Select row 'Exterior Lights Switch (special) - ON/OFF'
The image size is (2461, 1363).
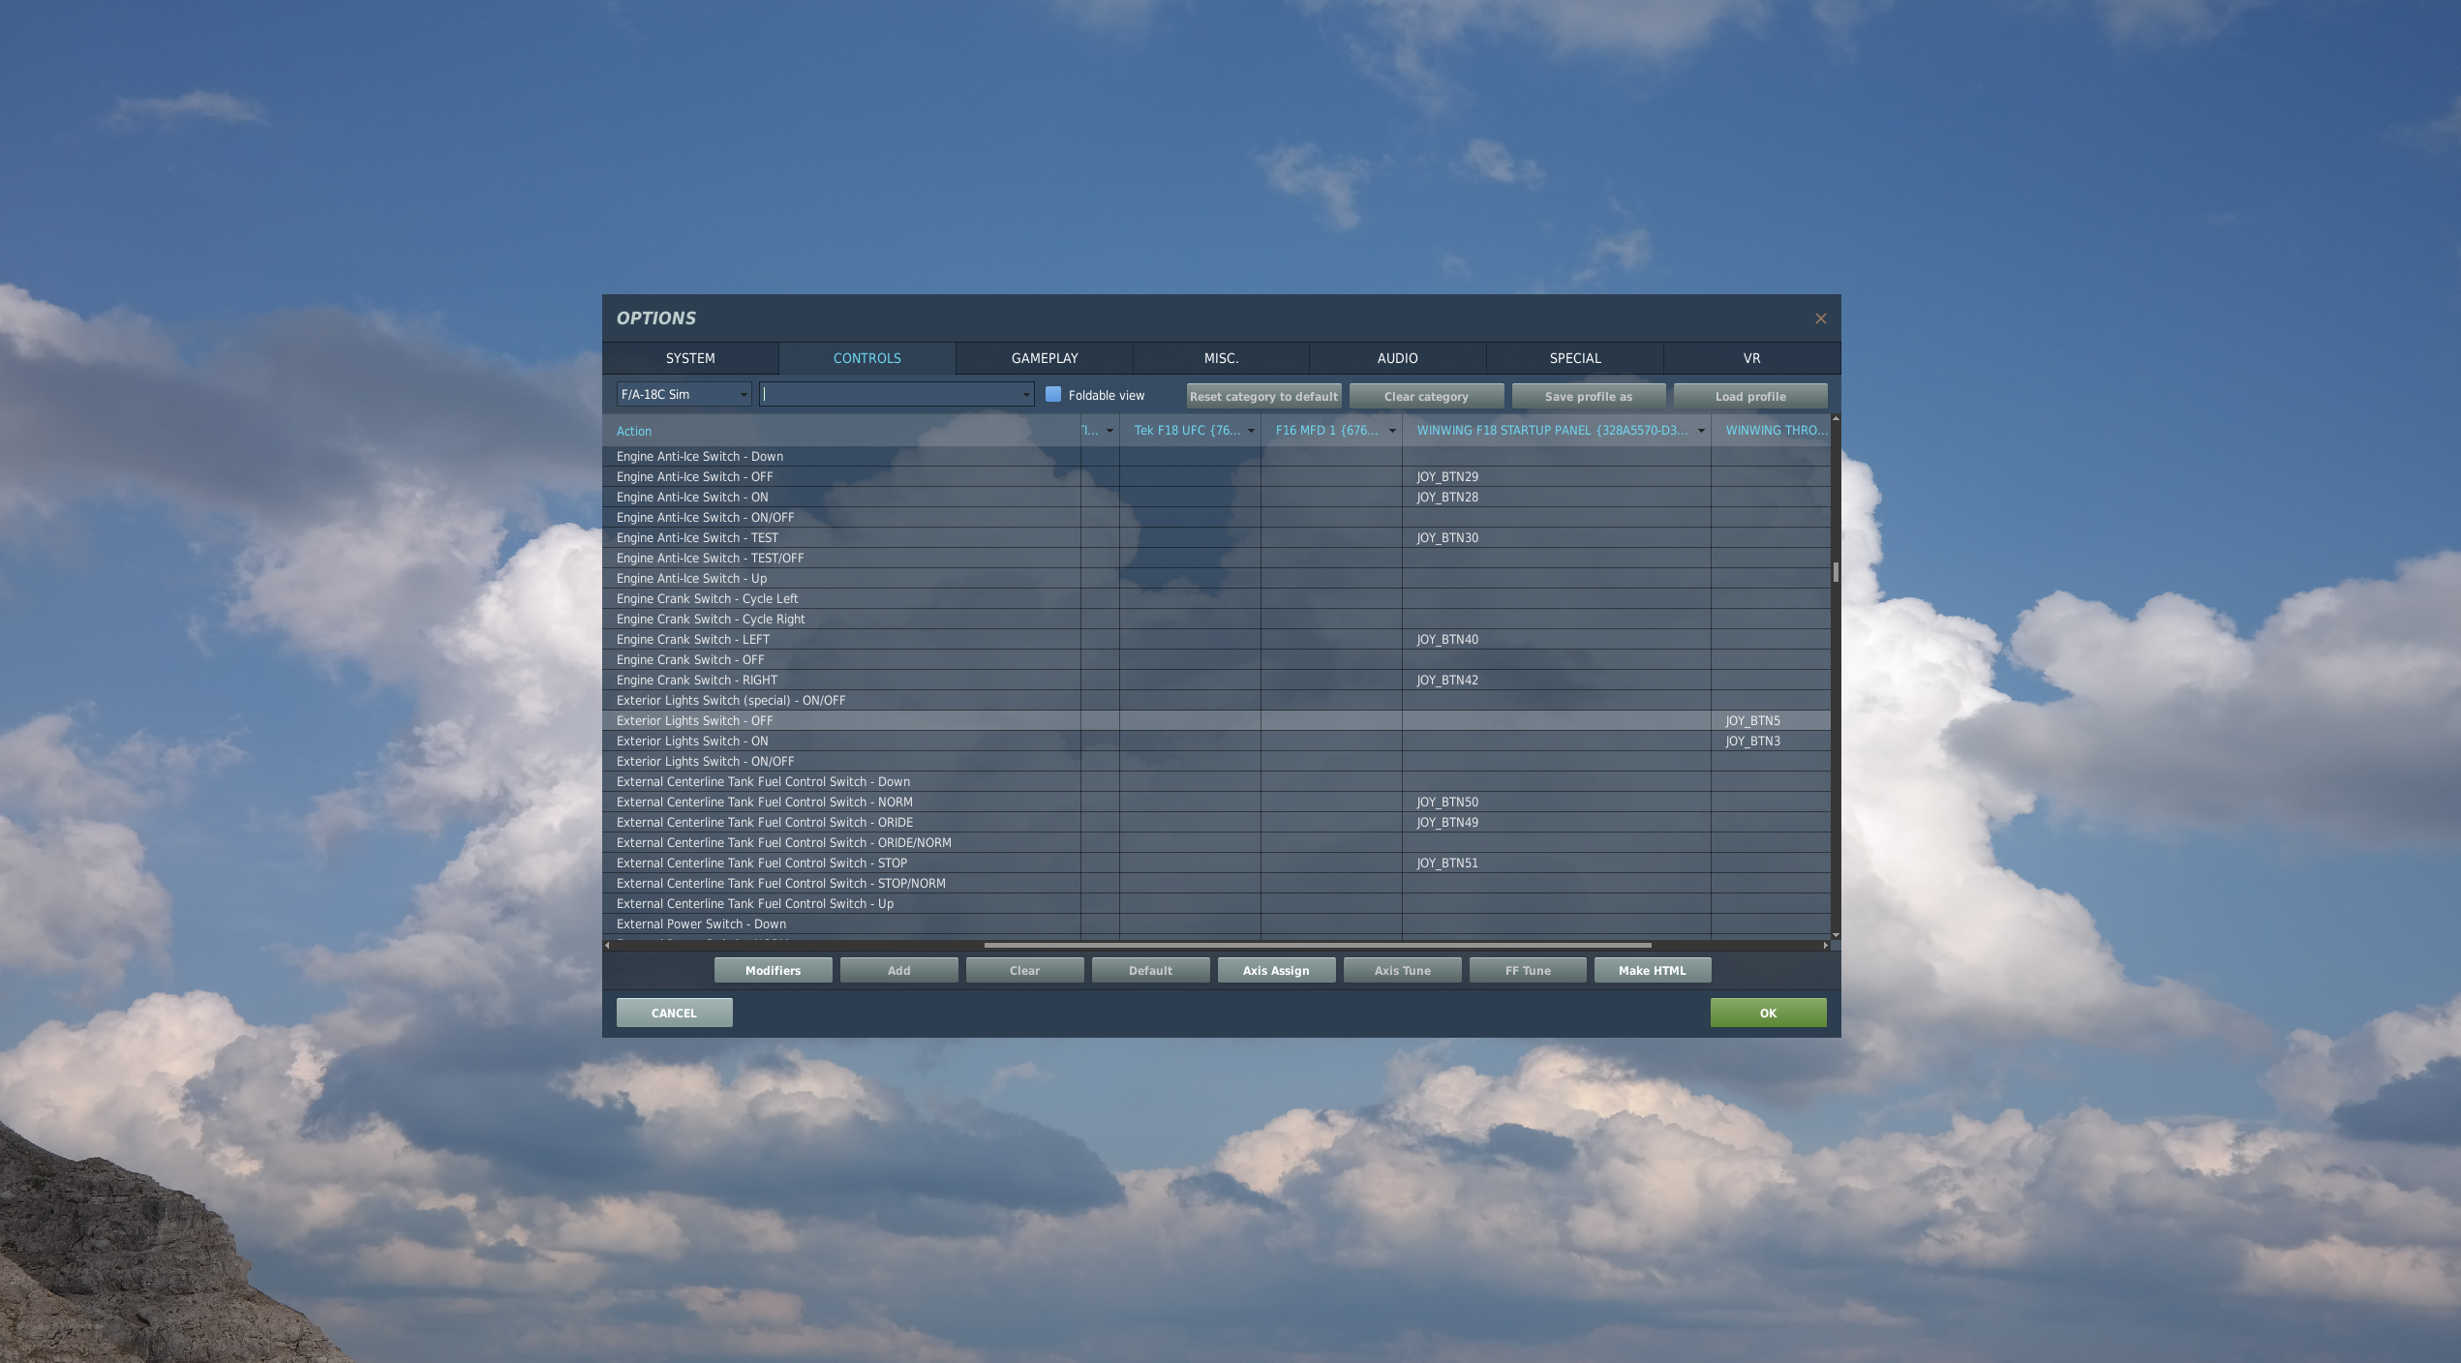[x=1216, y=700]
